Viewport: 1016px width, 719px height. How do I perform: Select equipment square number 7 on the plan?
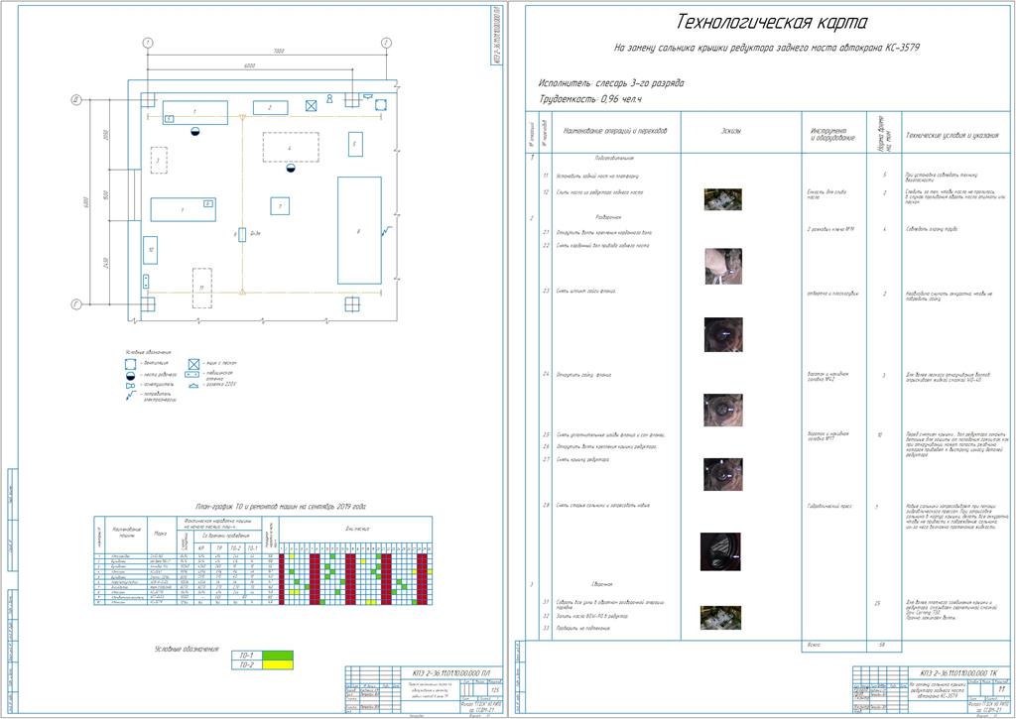pyautogui.click(x=280, y=206)
